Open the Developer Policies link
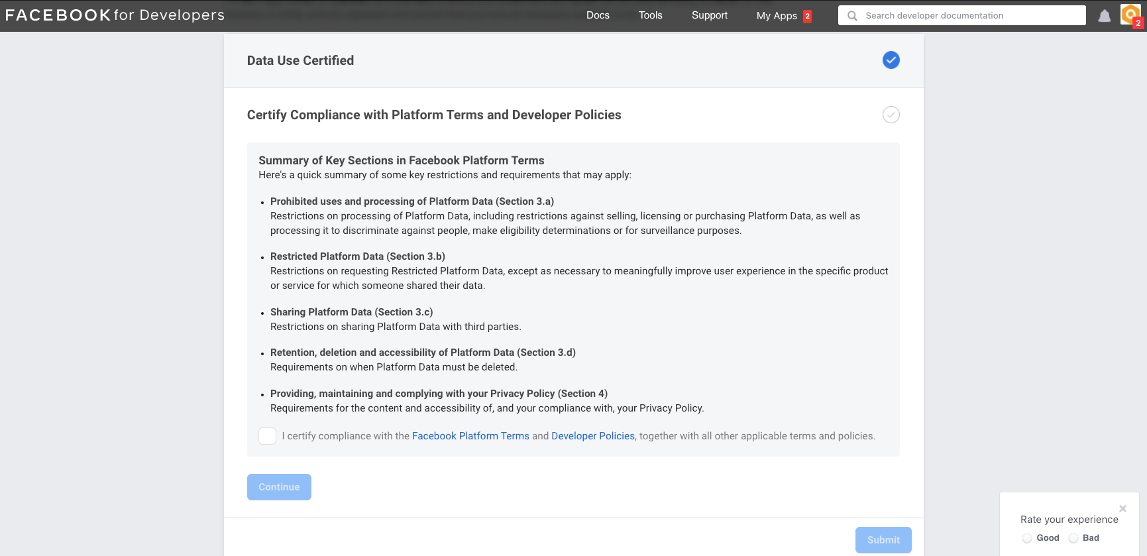The image size is (1147, 556). click(593, 436)
